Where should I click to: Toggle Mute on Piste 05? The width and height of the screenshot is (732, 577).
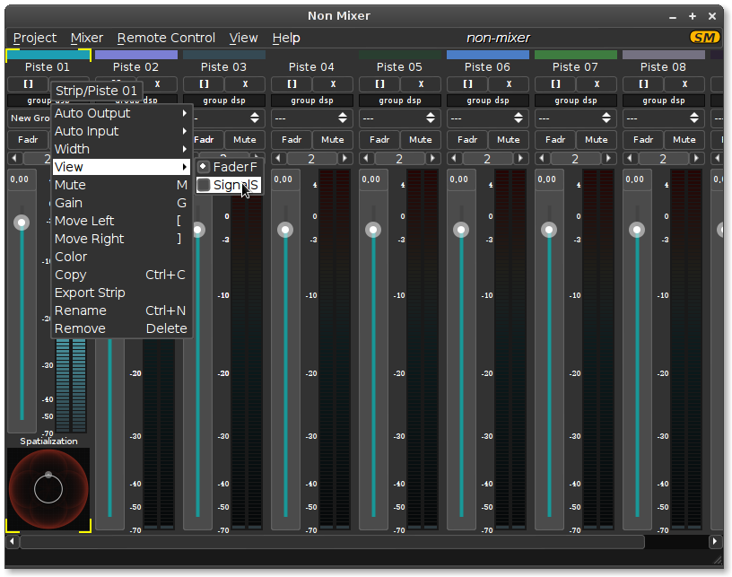click(x=421, y=139)
